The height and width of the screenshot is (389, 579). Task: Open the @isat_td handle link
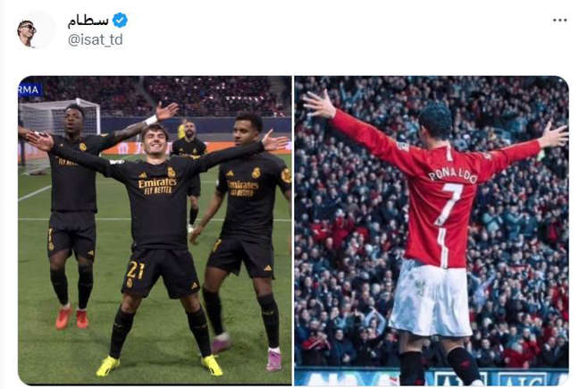96,39
